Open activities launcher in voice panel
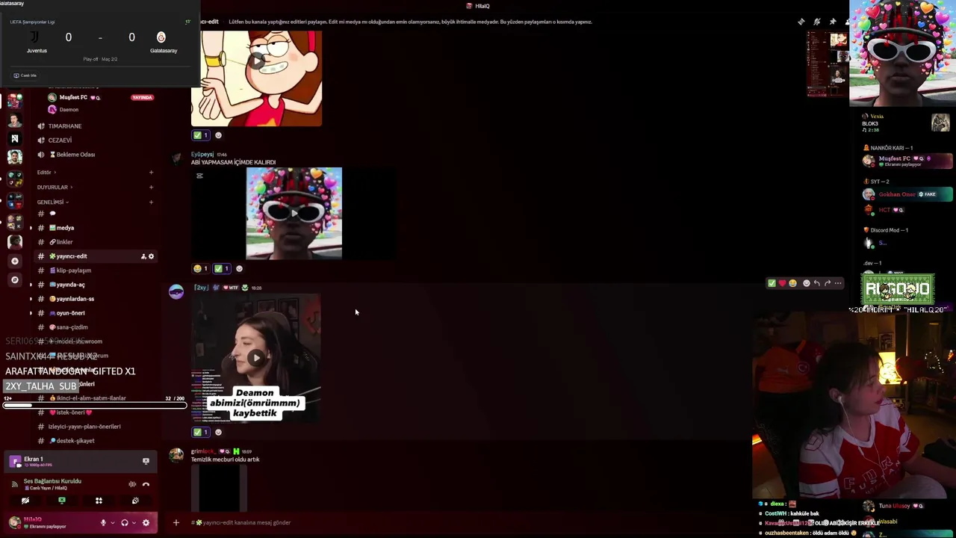Viewport: 956px width, 538px height. [99, 501]
